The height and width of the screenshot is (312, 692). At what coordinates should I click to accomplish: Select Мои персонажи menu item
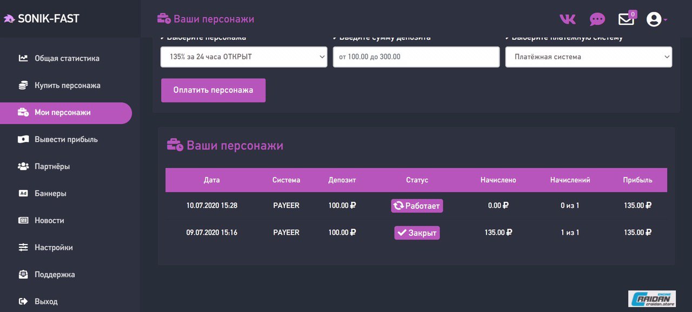click(x=65, y=113)
